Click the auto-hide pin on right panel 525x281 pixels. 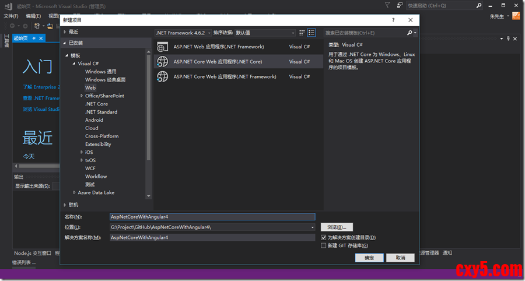point(508,38)
